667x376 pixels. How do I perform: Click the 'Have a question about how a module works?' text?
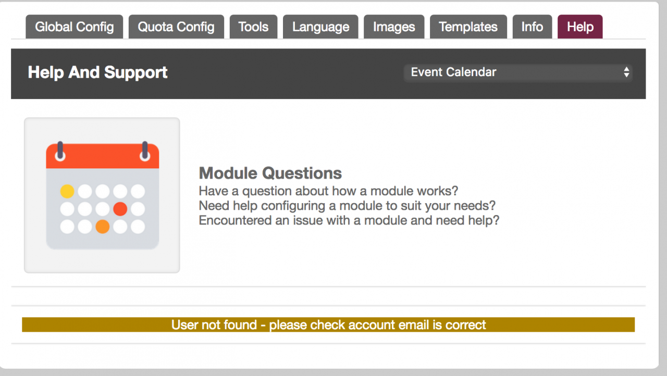pos(328,191)
